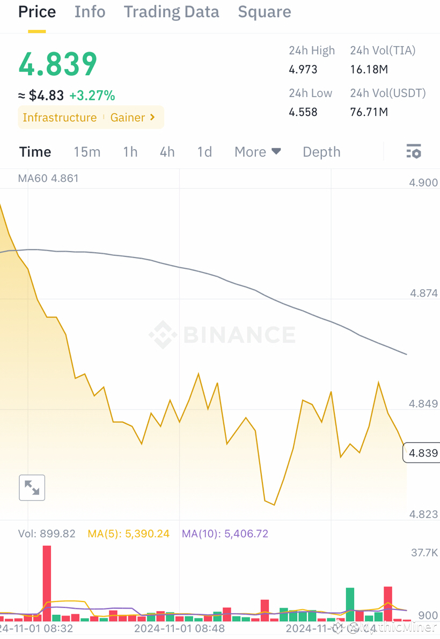Screen dimensions: 440x639
Task: Click the MA(10) volume indicator label
Action: click(225, 533)
